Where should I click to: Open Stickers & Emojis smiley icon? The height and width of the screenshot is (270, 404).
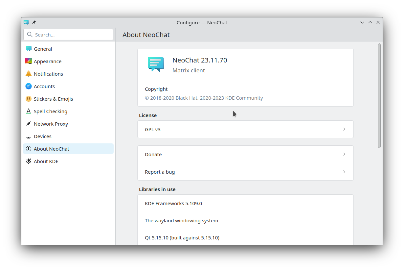click(x=29, y=99)
